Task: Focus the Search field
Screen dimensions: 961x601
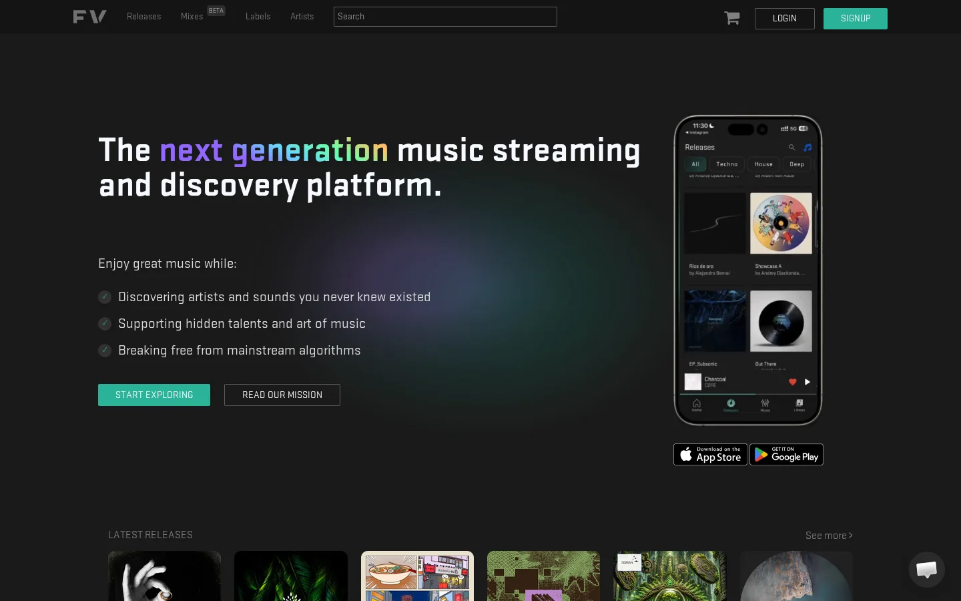Action: [x=445, y=17]
